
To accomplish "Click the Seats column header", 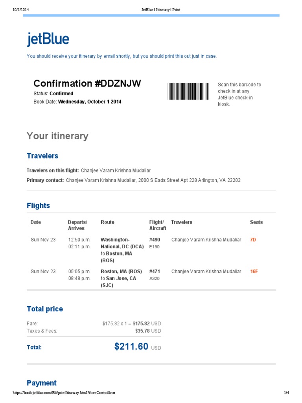I will pyautogui.click(x=256, y=222).
